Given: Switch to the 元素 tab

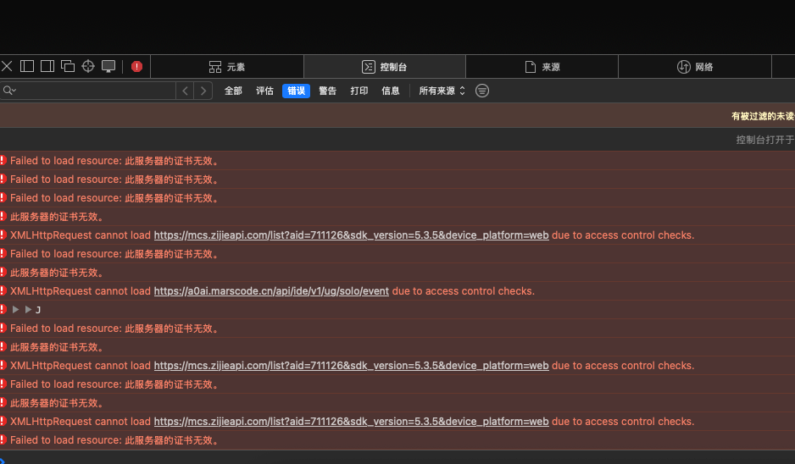Looking at the screenshot, I should 227,67.
